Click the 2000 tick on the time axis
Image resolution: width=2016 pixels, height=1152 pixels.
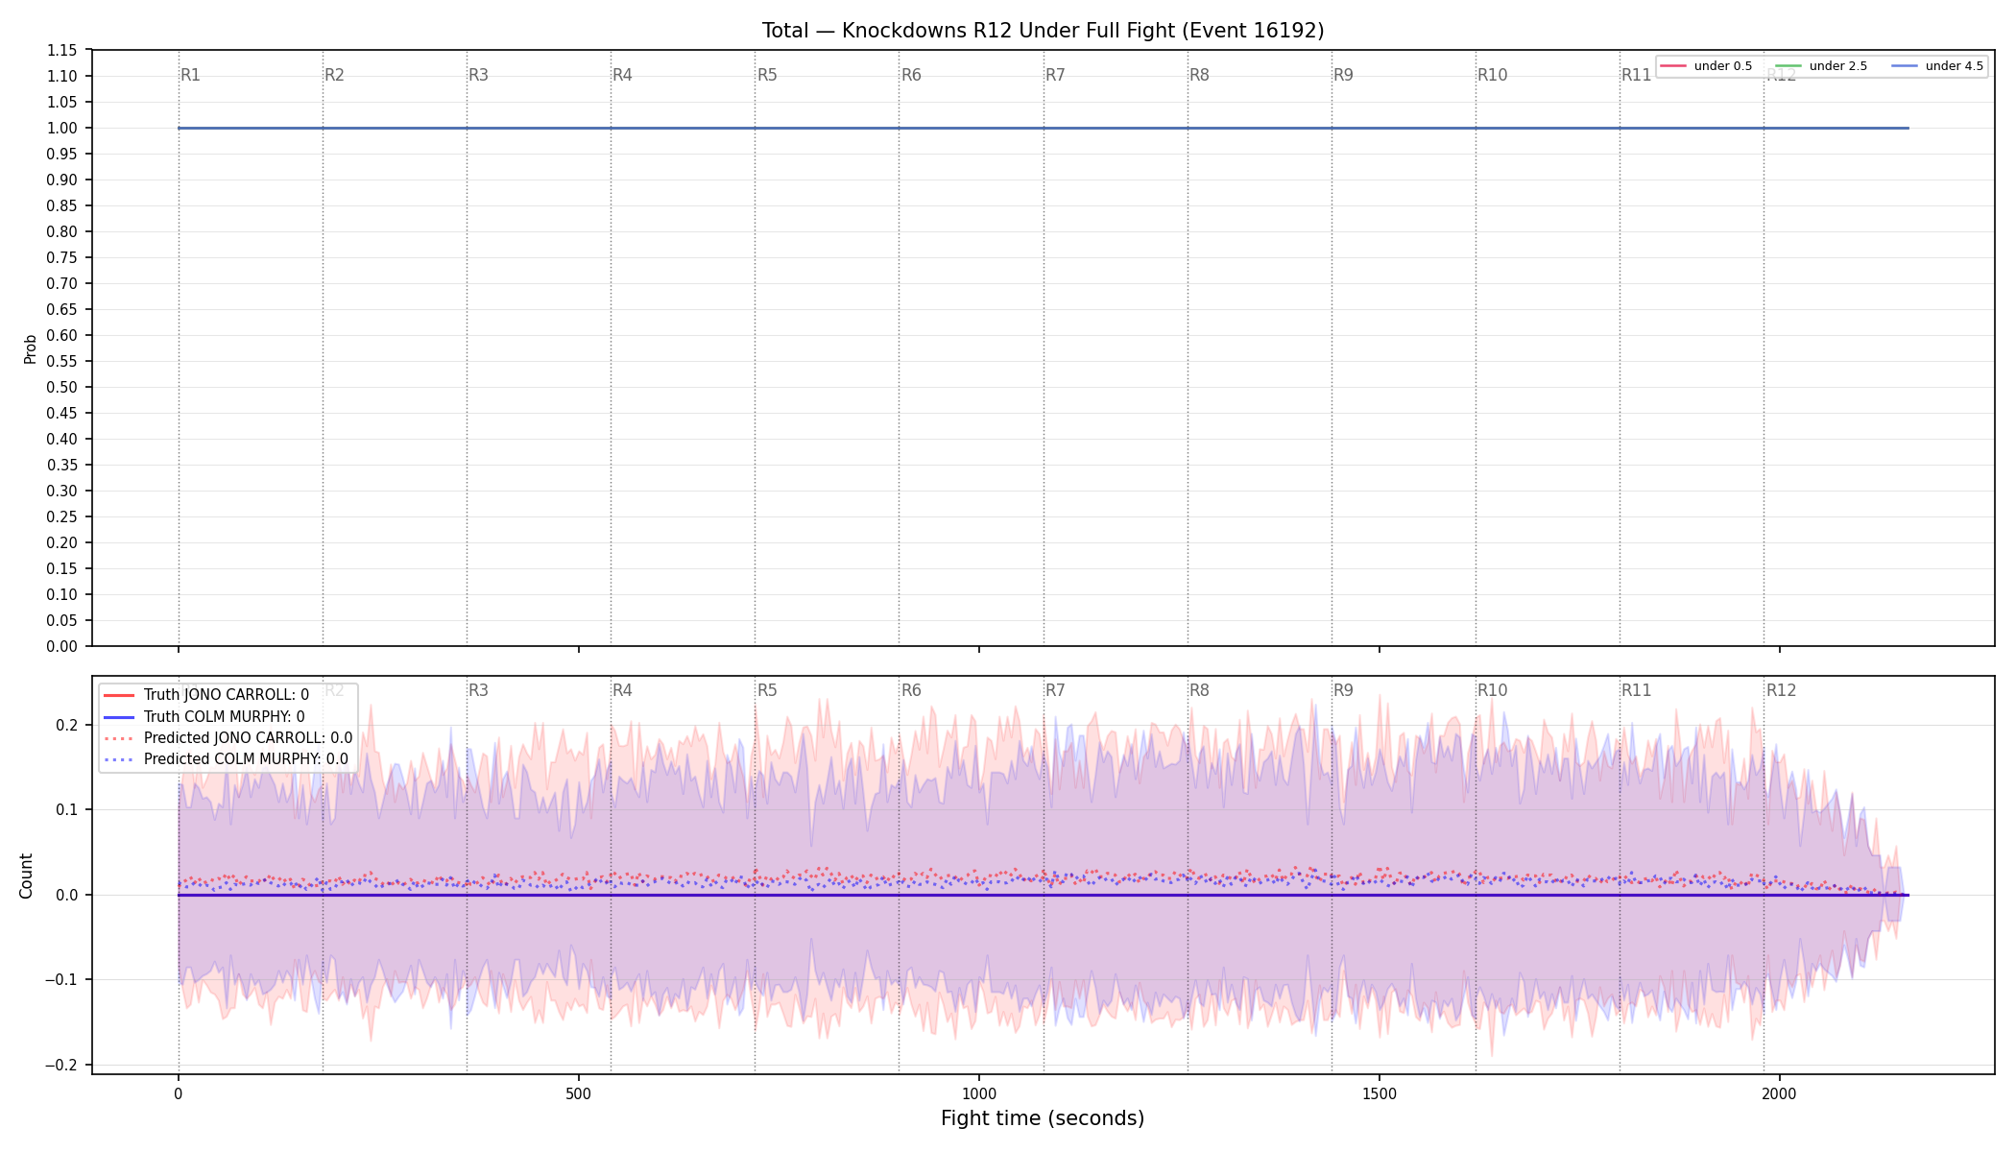(1780, 1093)
